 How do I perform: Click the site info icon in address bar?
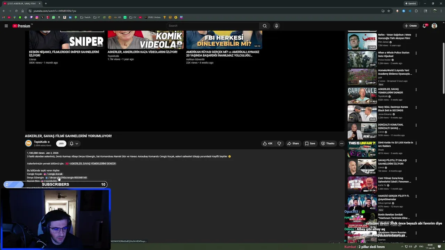pyautogui.click(x=30, y=11)
